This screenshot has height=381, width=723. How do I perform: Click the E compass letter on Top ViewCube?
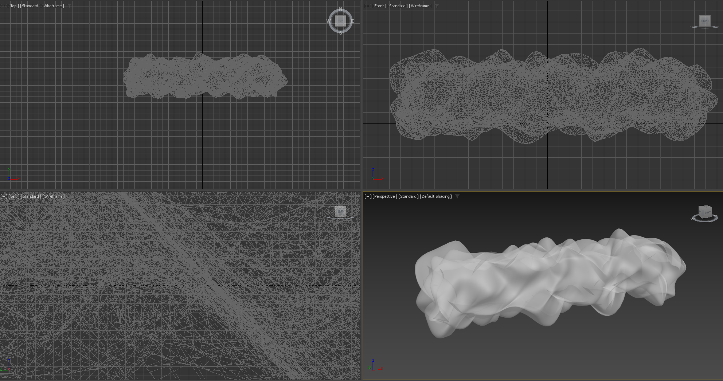[352, 21]
